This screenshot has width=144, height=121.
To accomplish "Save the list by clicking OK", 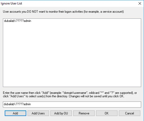I will click(x=107, y=113).
